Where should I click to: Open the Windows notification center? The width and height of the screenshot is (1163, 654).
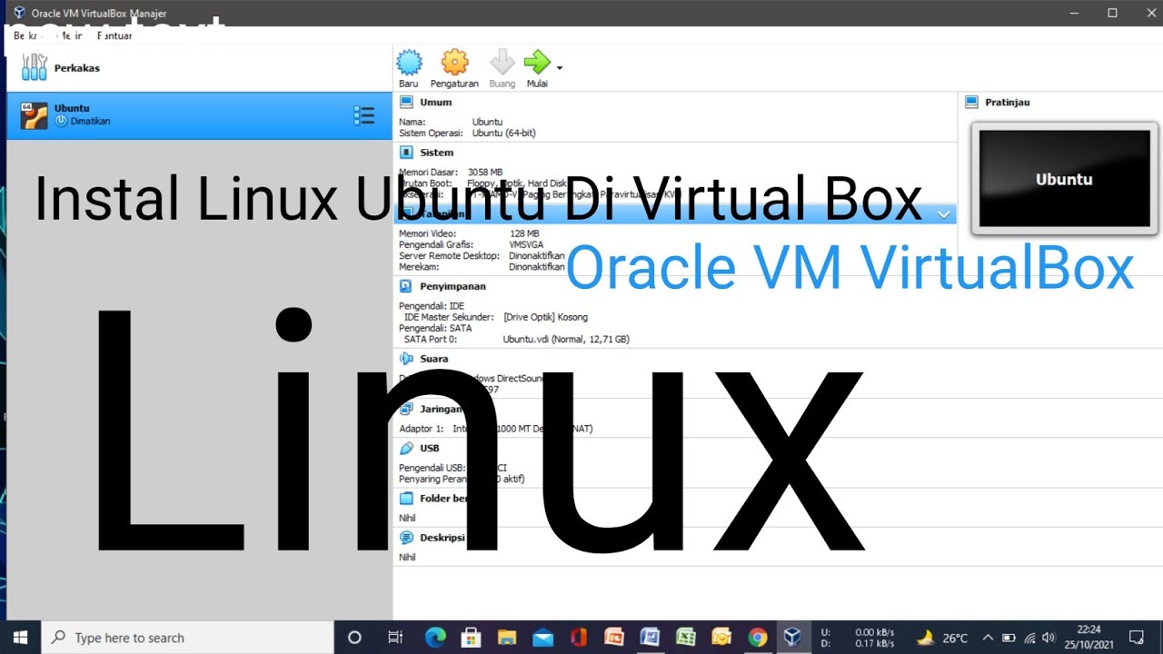1136,638
